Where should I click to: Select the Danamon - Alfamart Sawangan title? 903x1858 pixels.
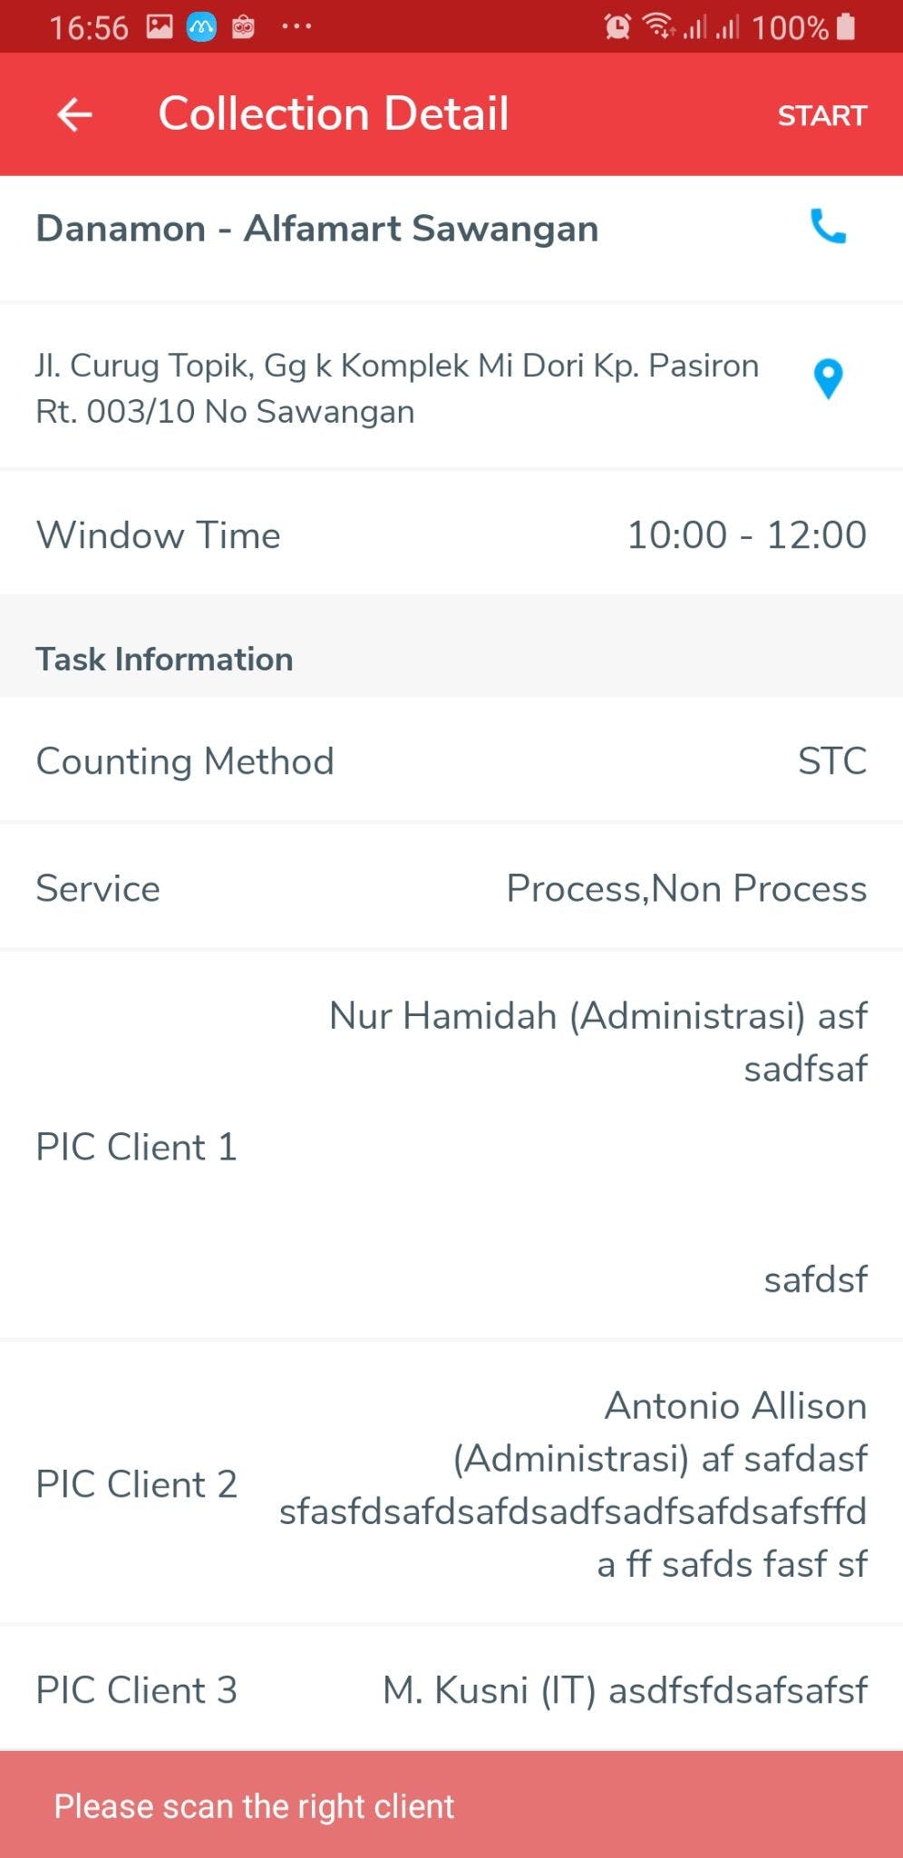(317, 229)
